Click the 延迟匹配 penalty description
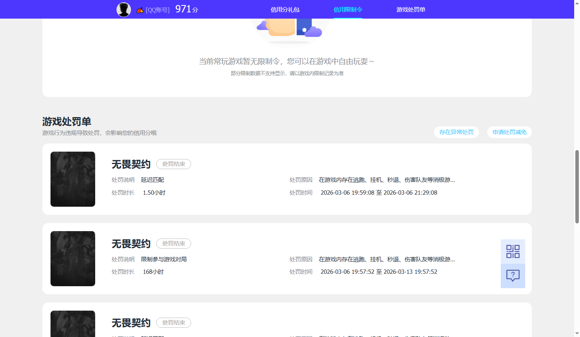The image size is (580, 337). [152, 180]
